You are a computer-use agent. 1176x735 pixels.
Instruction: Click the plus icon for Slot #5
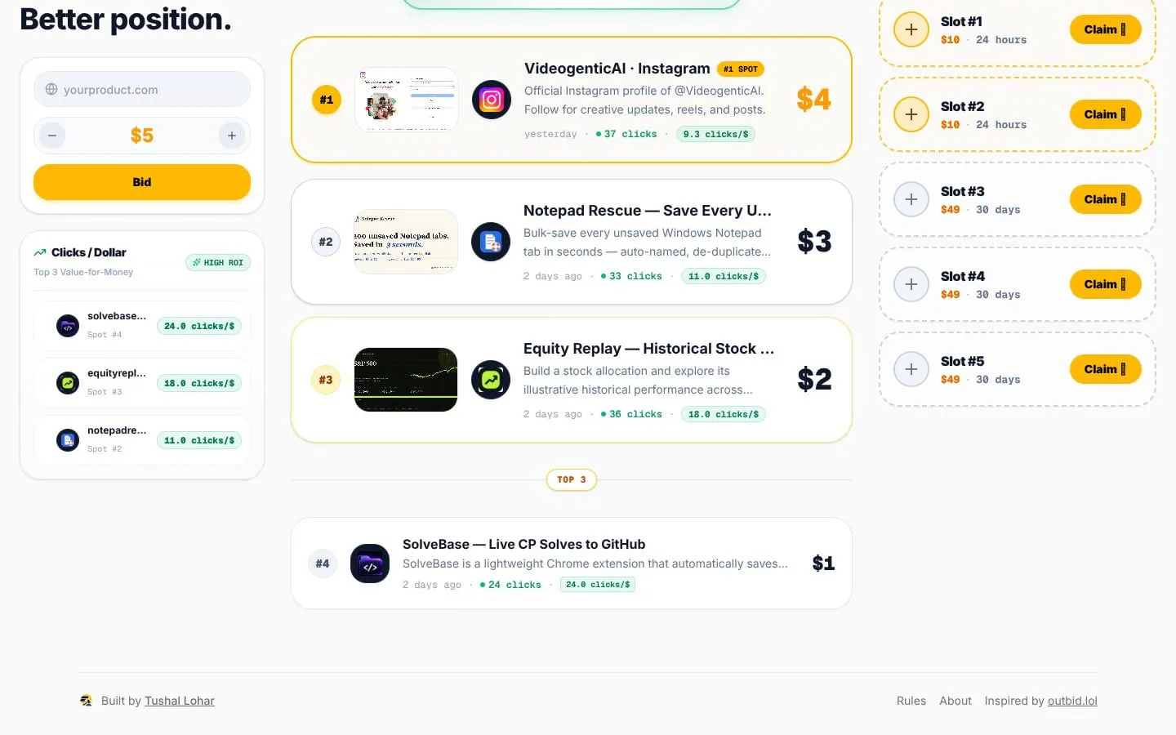911,369
